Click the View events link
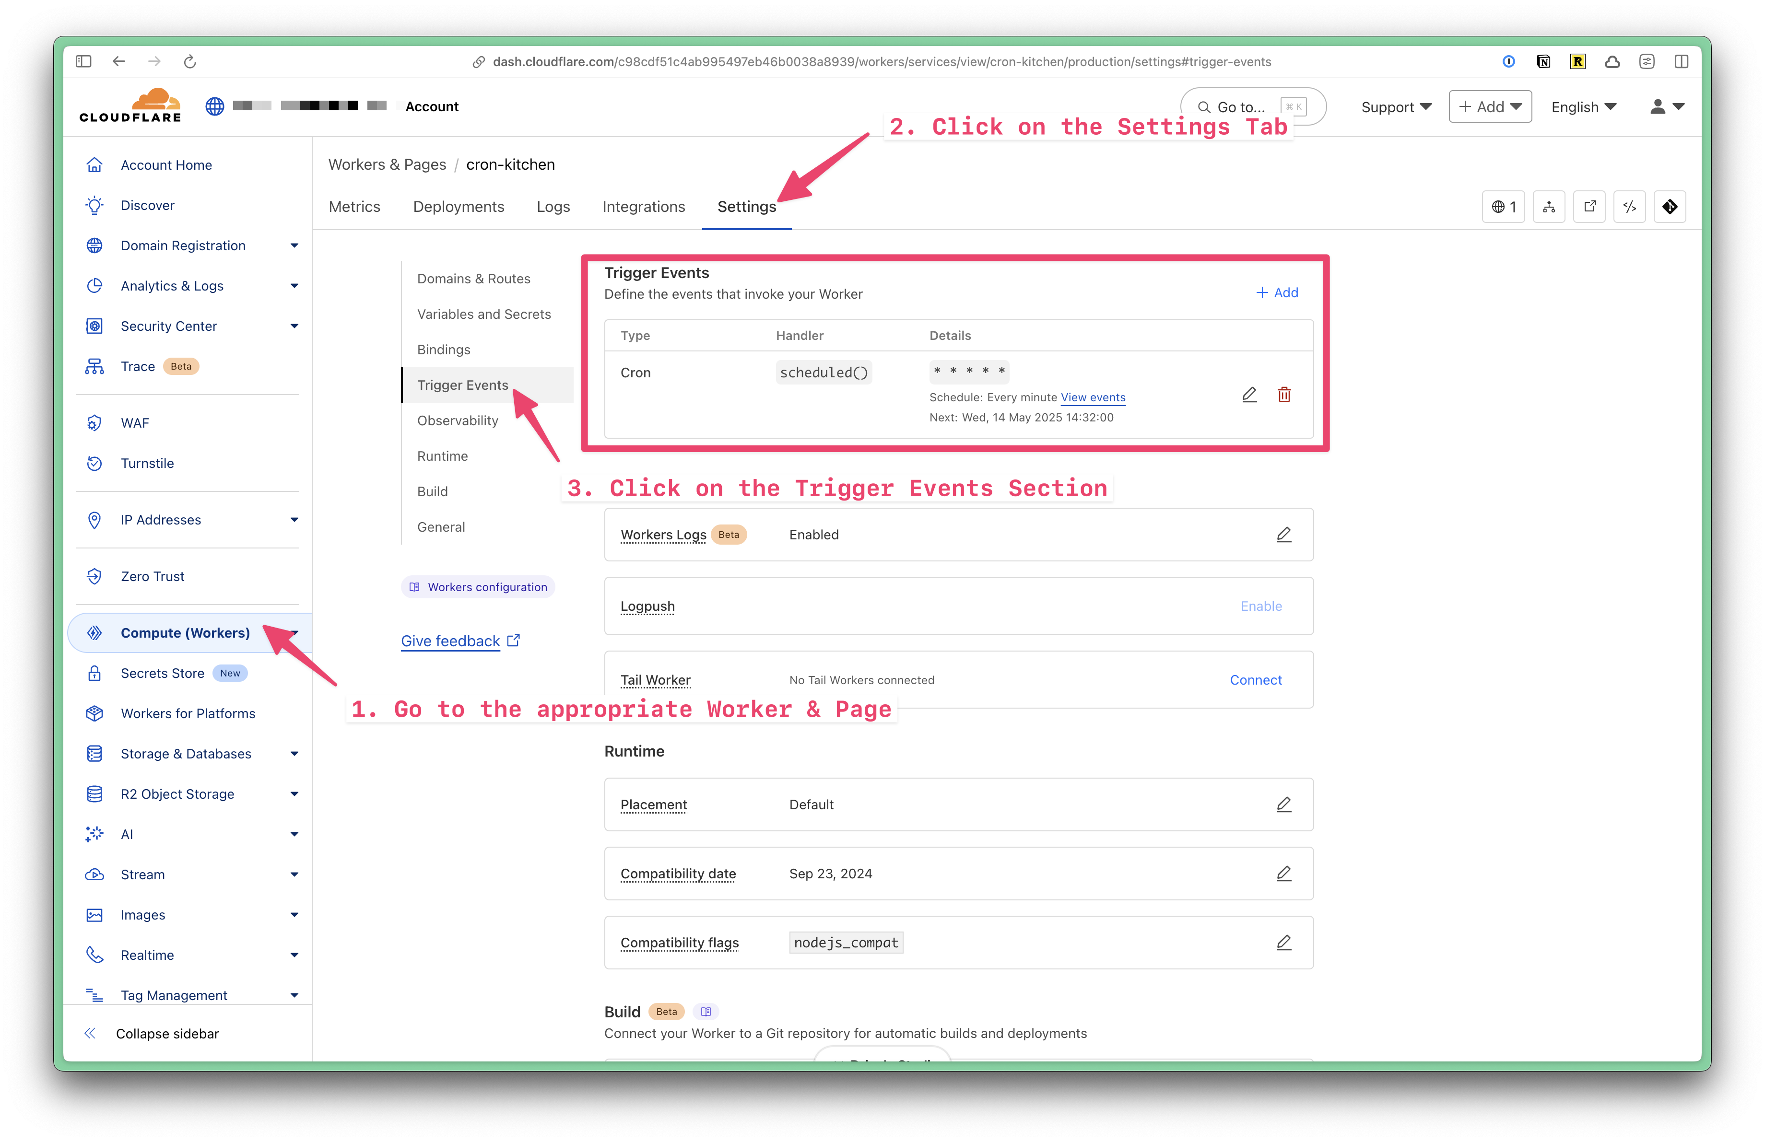This screenshot has width=1765, height=1142. click(1093, 397)
